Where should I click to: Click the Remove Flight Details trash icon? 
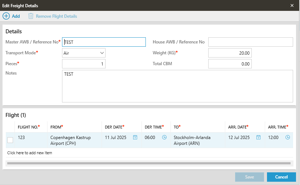pos(31,16)
